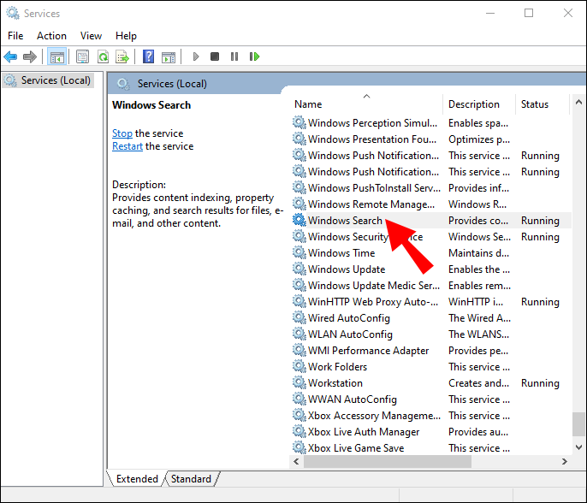Click 'Optimizes p...' description cell
587x503 pixels.
tap(479, 139)
